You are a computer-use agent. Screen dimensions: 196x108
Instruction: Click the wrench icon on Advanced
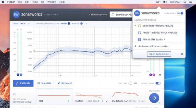click(x=59, y=83)
